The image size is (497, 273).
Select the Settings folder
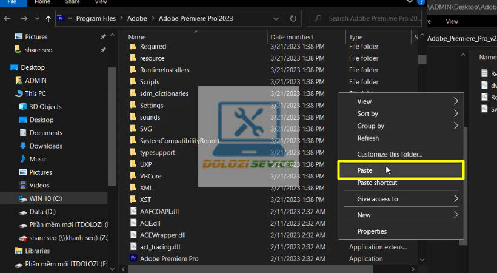pos(152,106)
